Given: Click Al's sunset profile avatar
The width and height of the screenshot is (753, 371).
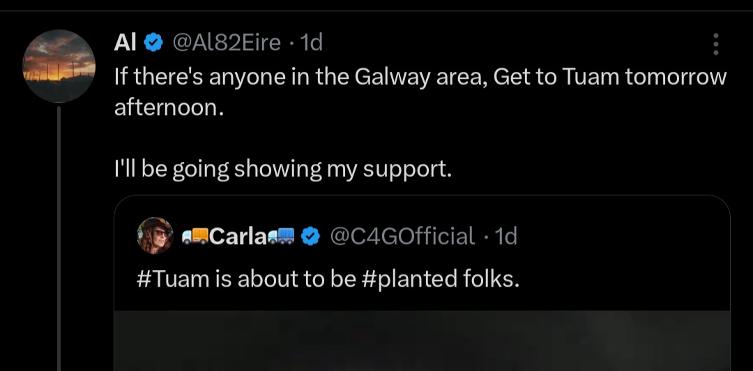Looking at the screenshot, I should [x=59, y=66].
